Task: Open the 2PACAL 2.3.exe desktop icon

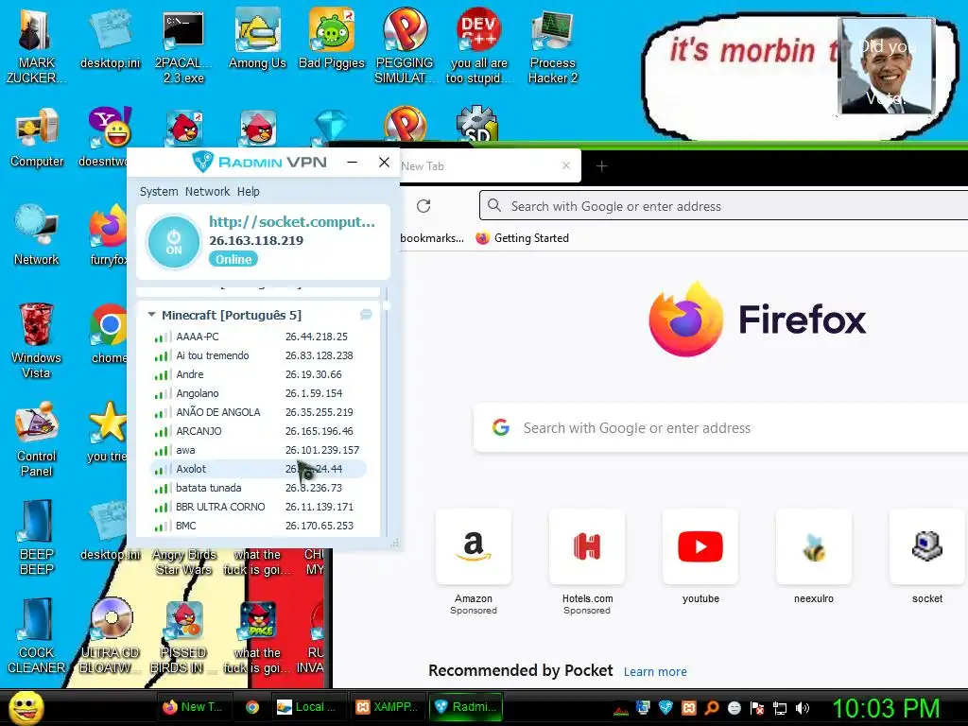Action: coord(183,46)
